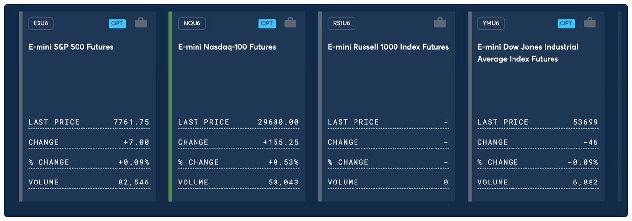The image size is (632, 221).
Task: Click the Nasdaq-100 volume 58,043
Action: pyautogui.click(x=283, y=182)
